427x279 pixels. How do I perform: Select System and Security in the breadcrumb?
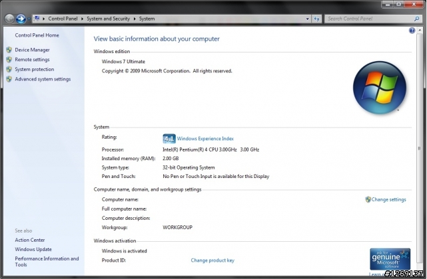(108, 19)
